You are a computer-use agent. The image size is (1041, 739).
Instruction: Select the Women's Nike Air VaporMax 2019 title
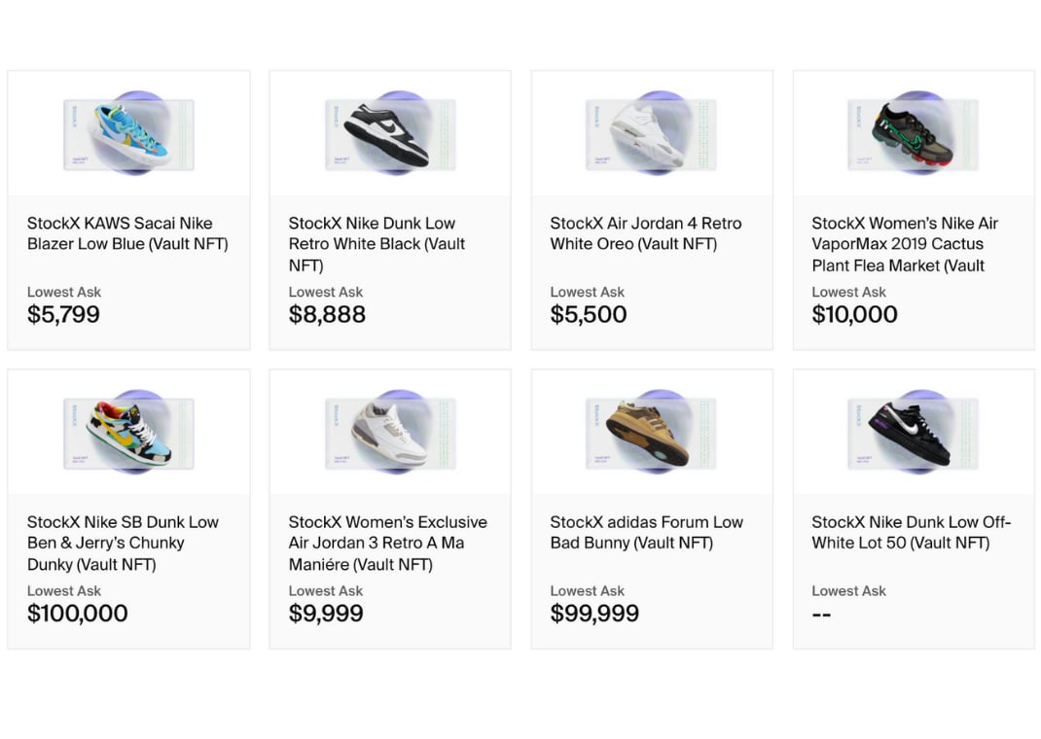[905, 244]
